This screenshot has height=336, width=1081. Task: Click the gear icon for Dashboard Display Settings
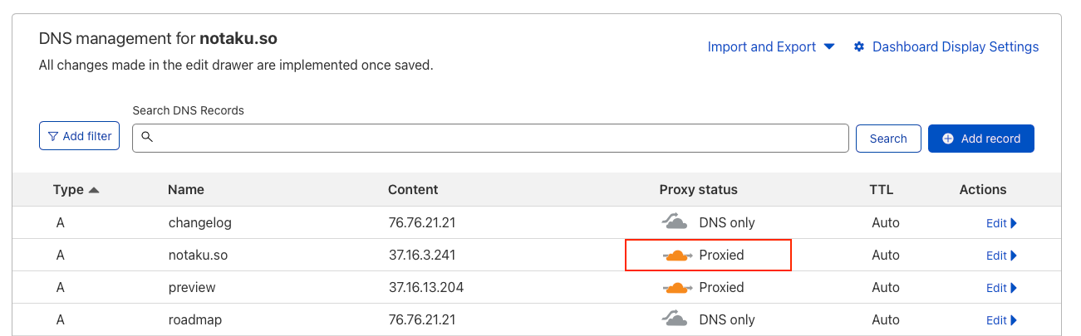[859, 47]
